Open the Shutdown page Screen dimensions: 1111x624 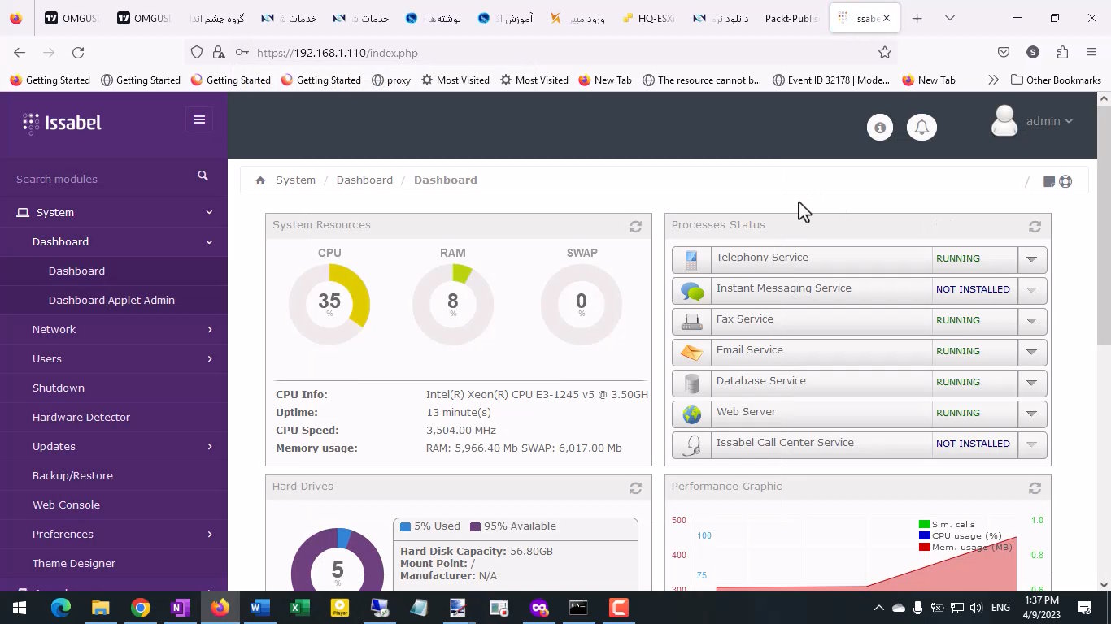(59, 388)
